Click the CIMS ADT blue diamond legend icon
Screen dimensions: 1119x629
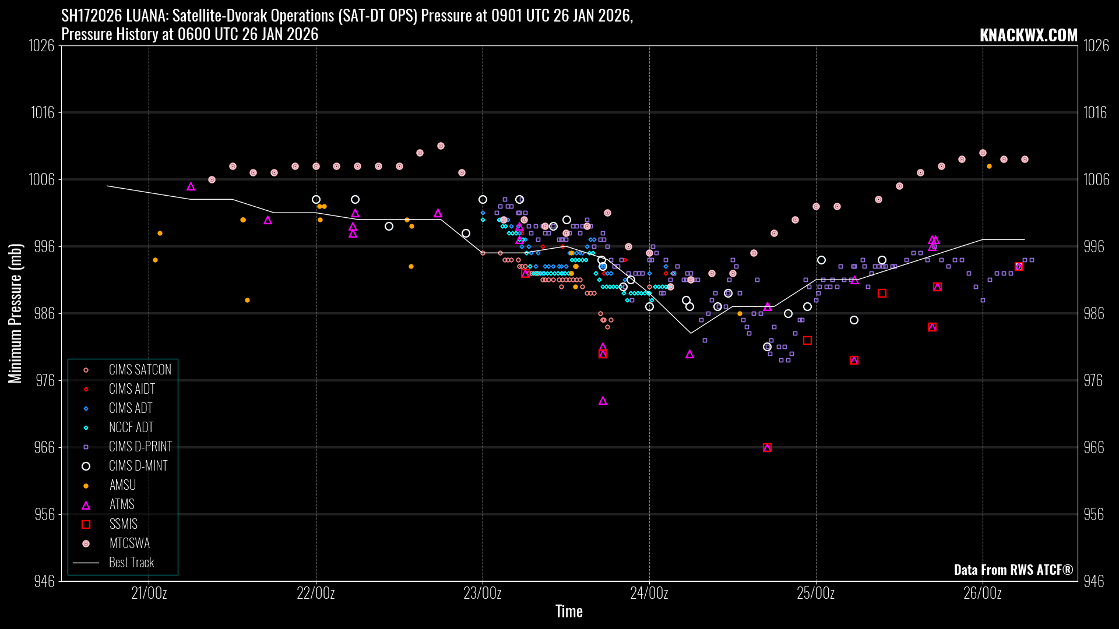[x=86, y=408]
